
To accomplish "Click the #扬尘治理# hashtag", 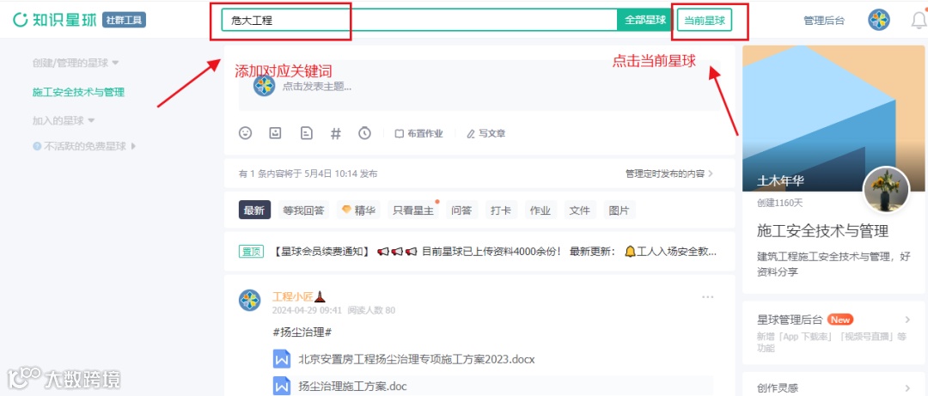I will coord(302,332).
